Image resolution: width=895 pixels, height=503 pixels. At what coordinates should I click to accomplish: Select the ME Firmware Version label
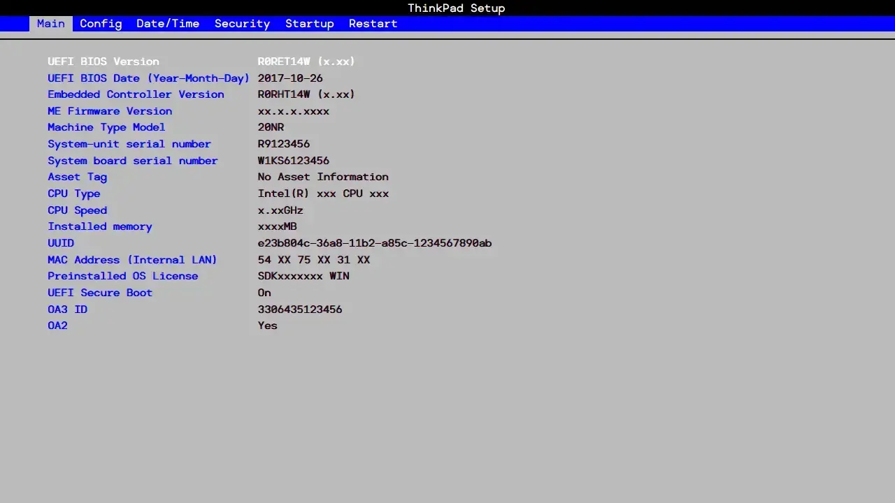click(x=110, y=111)
